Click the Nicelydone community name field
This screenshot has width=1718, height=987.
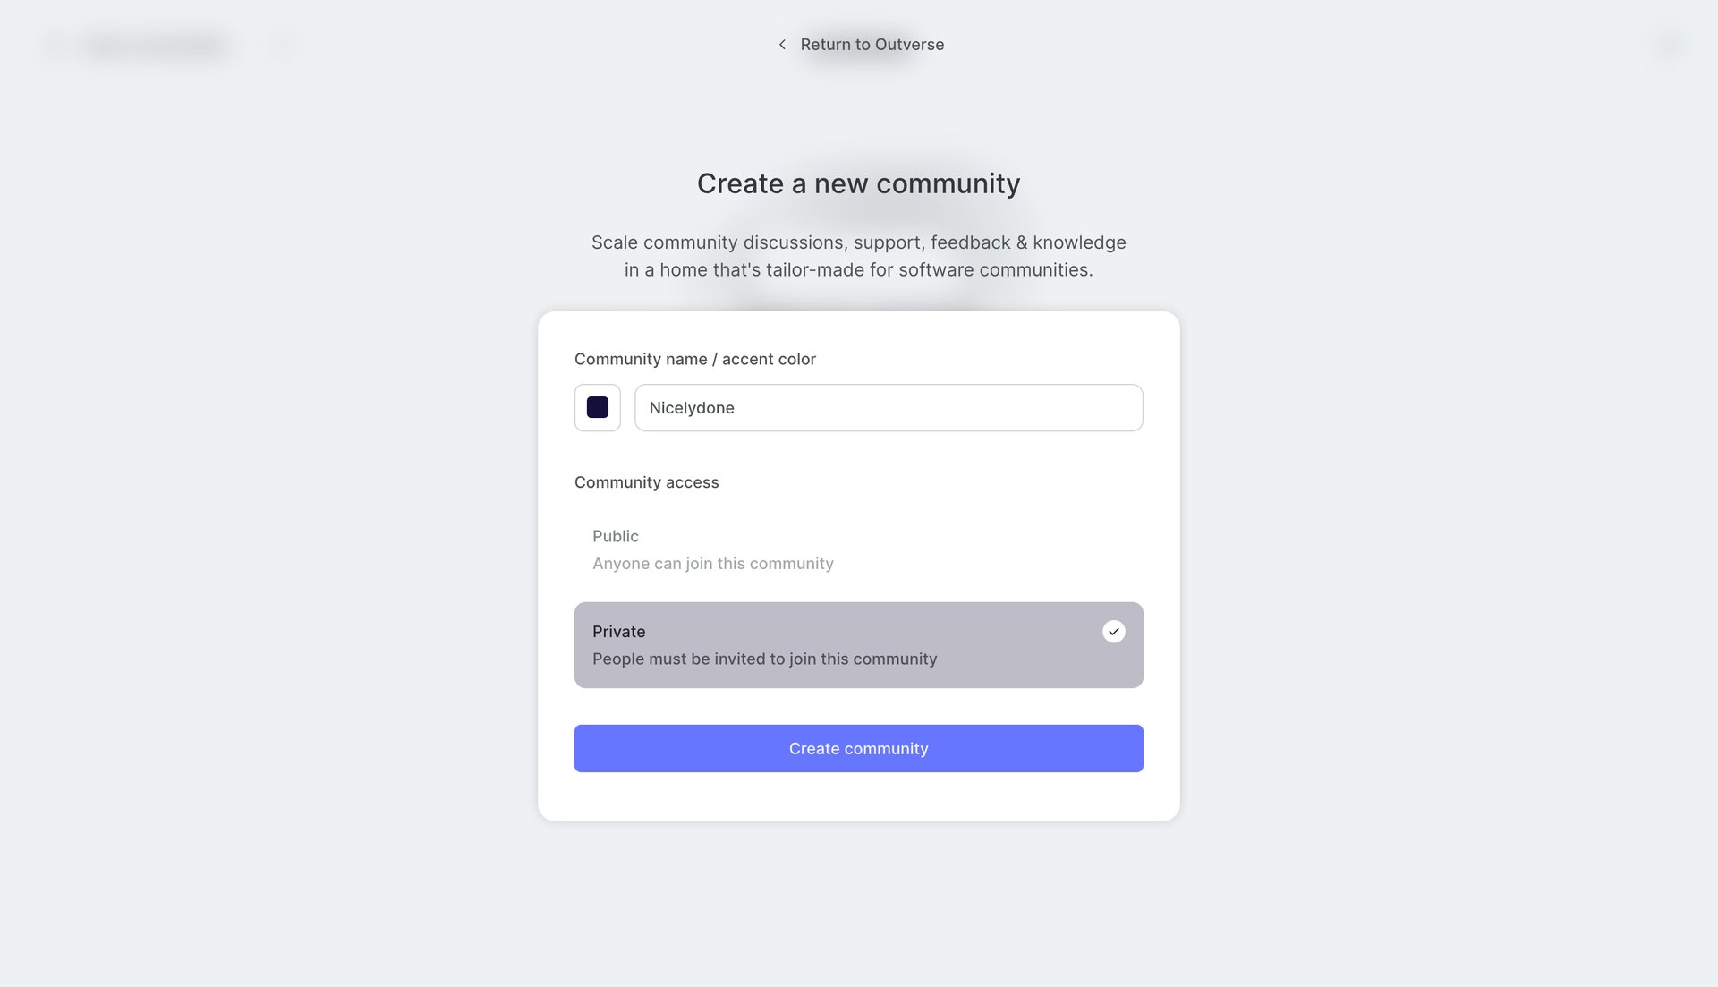point(888,407)
